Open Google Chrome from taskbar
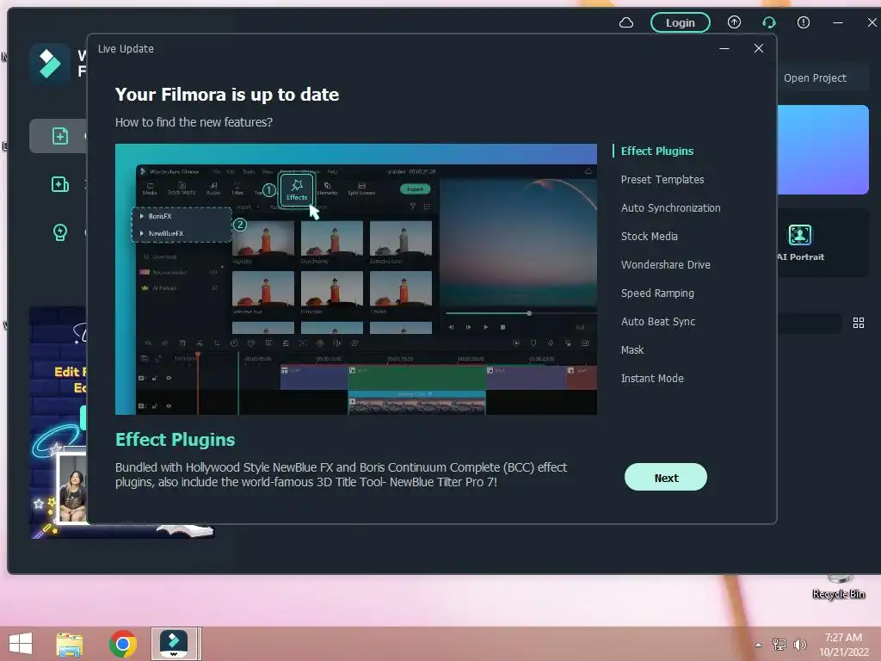This screenshot has height=661, width=881. [x=123, y=644]
